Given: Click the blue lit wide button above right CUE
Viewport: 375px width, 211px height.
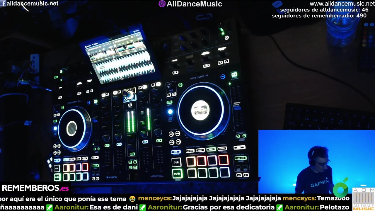Looking at the screenshot, I should [176, 152].
